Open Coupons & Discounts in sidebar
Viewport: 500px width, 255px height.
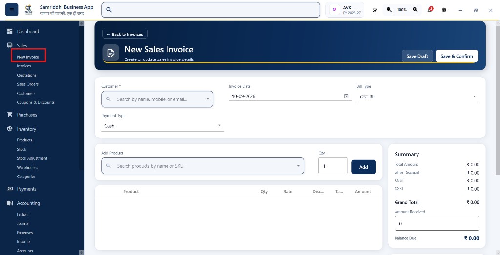click(x=36, y=102)
